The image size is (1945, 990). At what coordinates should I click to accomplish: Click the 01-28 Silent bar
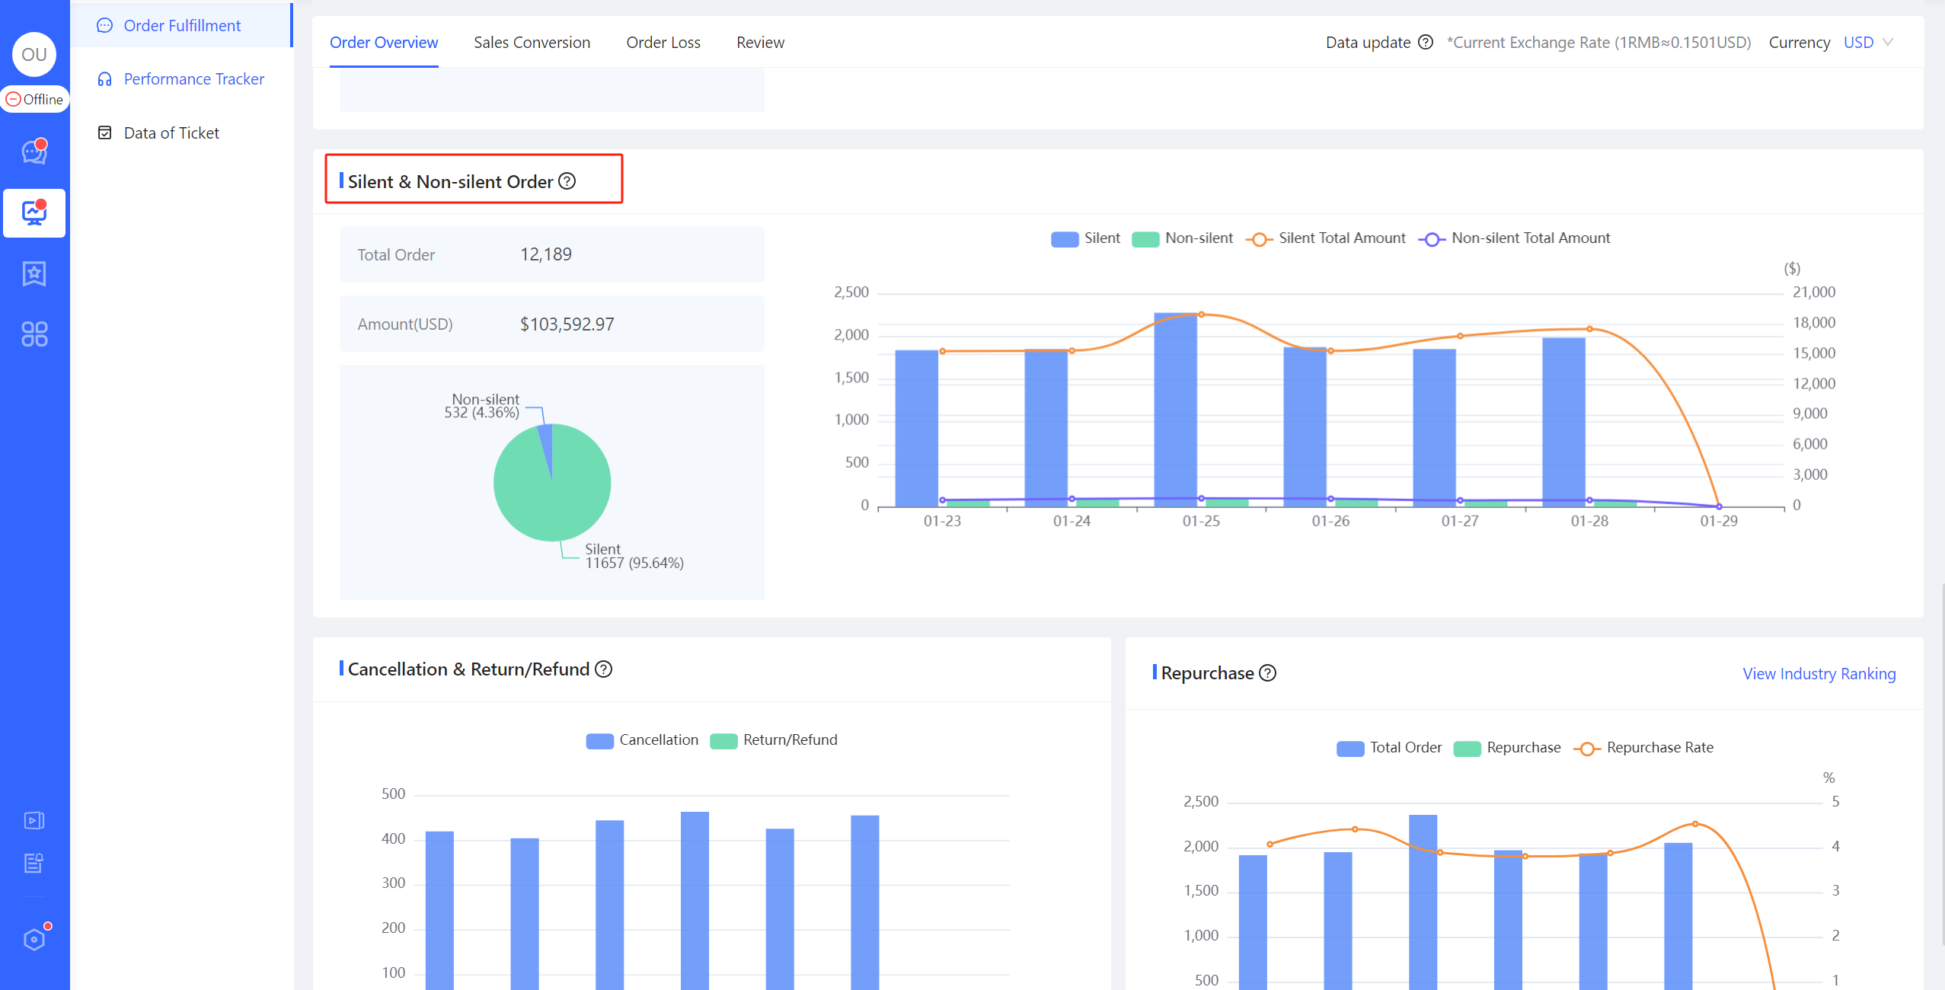[1564, 423]
